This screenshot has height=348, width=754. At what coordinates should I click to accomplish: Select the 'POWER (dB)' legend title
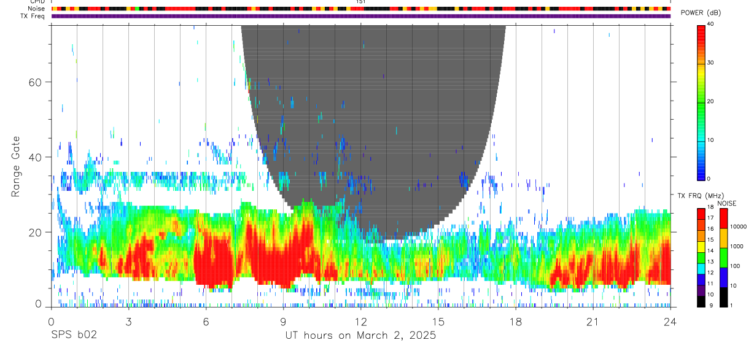click(x=701, y=13)
